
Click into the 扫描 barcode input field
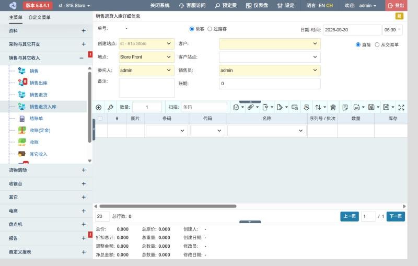tap(204, 107)
